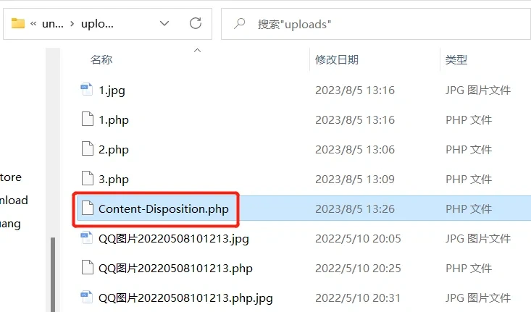Click the folder icon in address bar
531x312 pixels.
18,23
